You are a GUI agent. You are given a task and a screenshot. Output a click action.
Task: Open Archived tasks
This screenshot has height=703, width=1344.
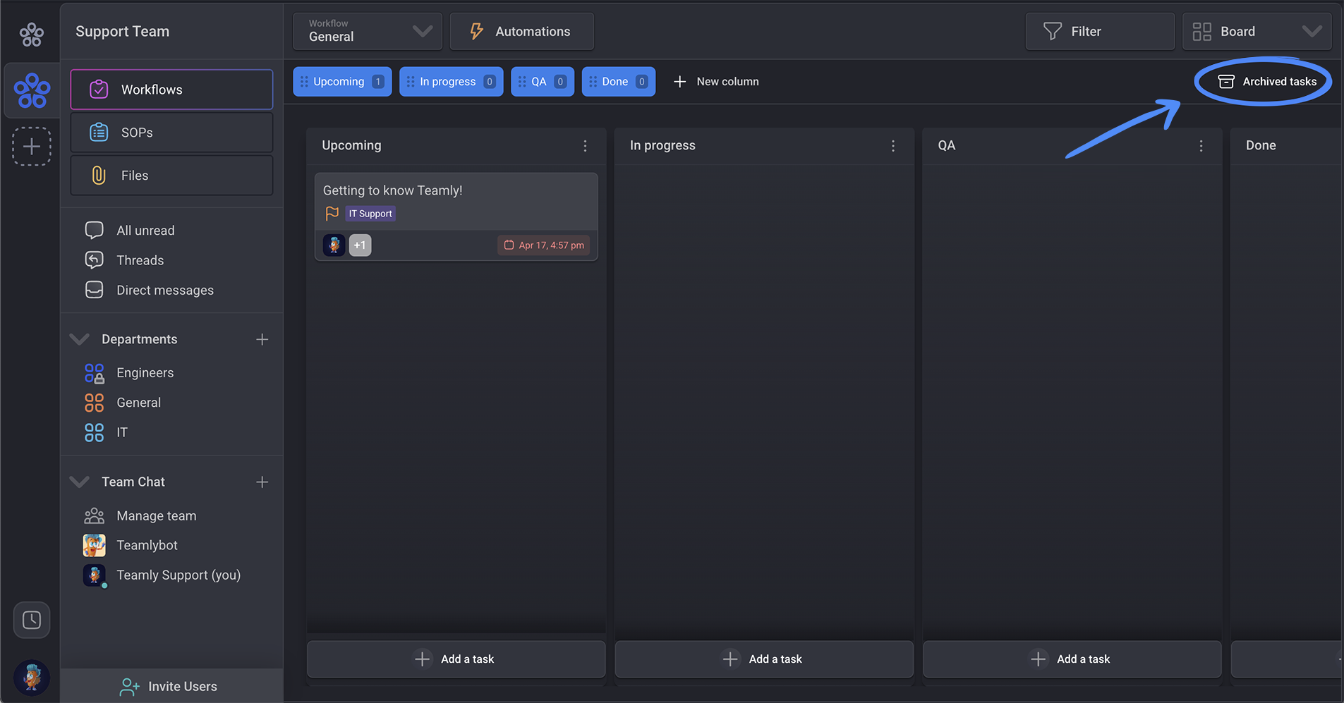click(1268, 82)
